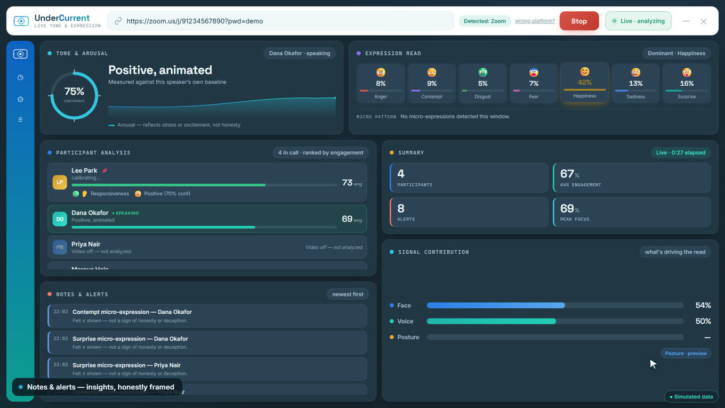Click the PN avatar for Priya Nair

[x=60, y=247]
